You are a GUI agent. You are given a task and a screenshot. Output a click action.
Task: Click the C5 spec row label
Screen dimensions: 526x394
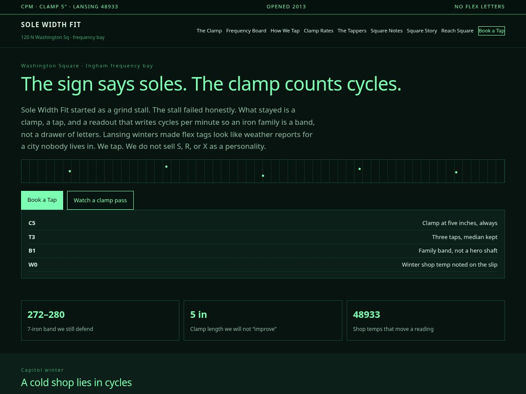coord(32,223)
